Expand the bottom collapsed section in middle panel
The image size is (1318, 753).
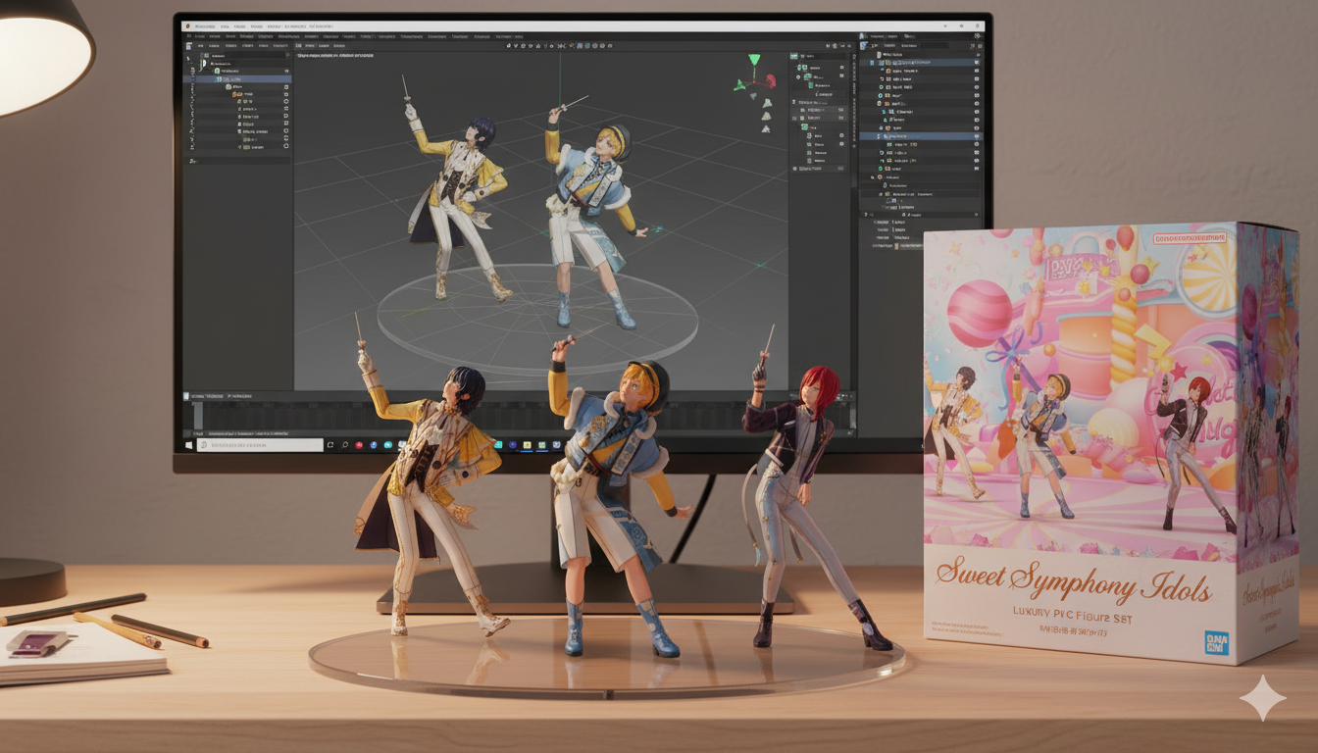(797, 169)
